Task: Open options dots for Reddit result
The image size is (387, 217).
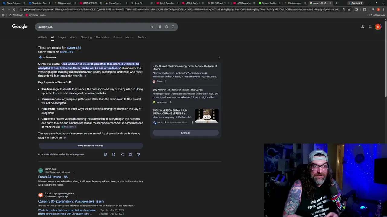Action: [77, 197]
